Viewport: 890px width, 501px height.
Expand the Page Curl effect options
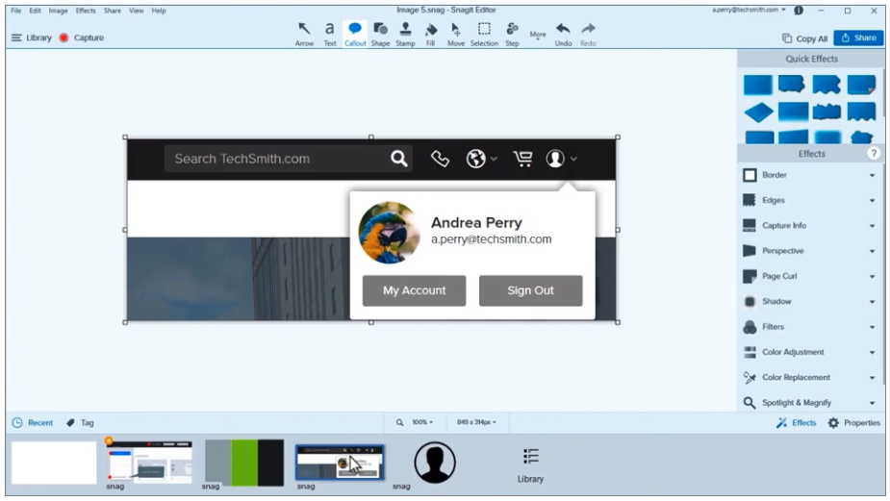(872, 276)
